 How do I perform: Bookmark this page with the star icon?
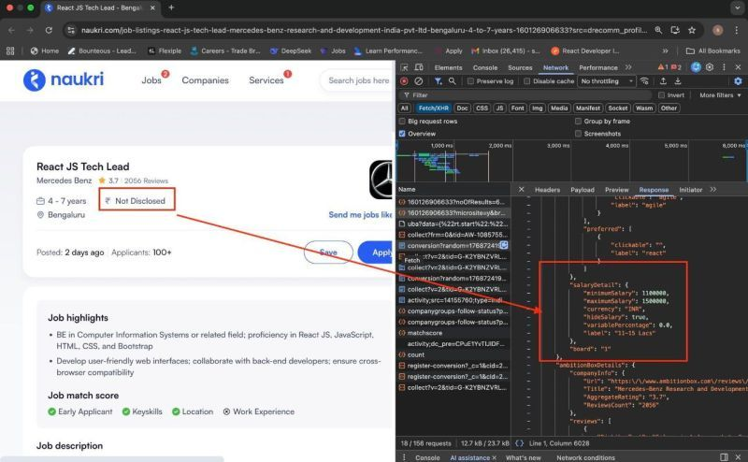click(692, 30)
